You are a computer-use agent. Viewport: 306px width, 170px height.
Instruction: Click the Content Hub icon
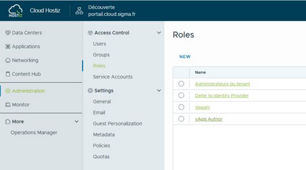[x=8, y=74]
